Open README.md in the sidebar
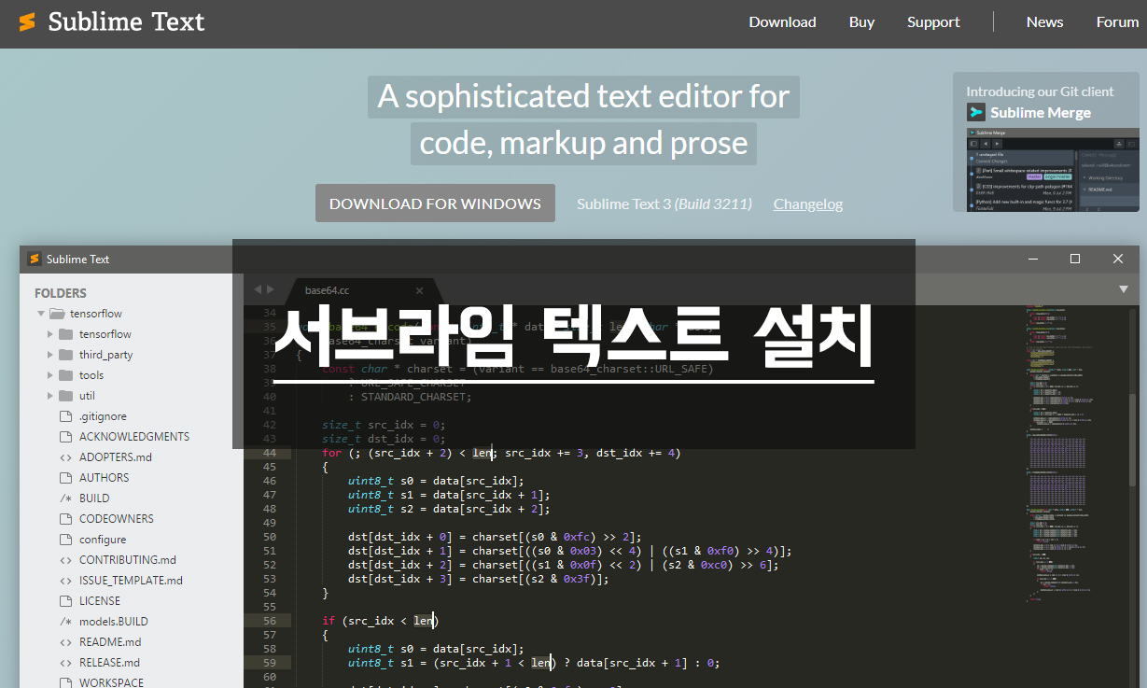The height and width of the screenshot is (688, 1147). [x=110, y=642]
